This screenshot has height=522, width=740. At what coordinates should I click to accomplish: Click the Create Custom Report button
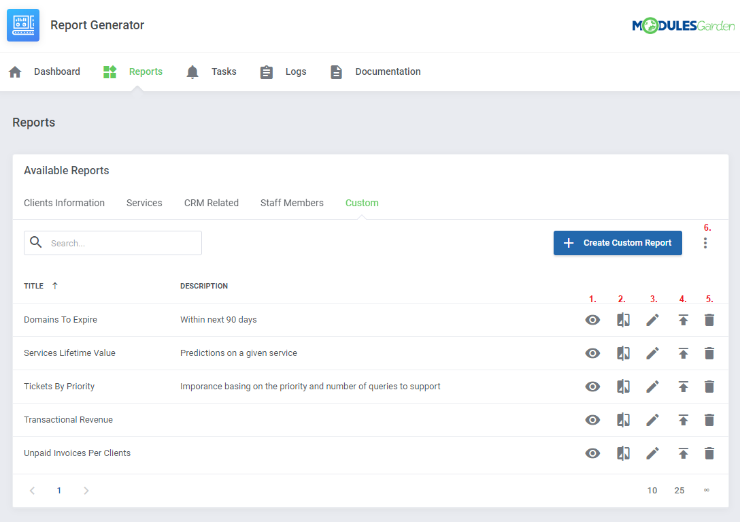coord(618,243)
